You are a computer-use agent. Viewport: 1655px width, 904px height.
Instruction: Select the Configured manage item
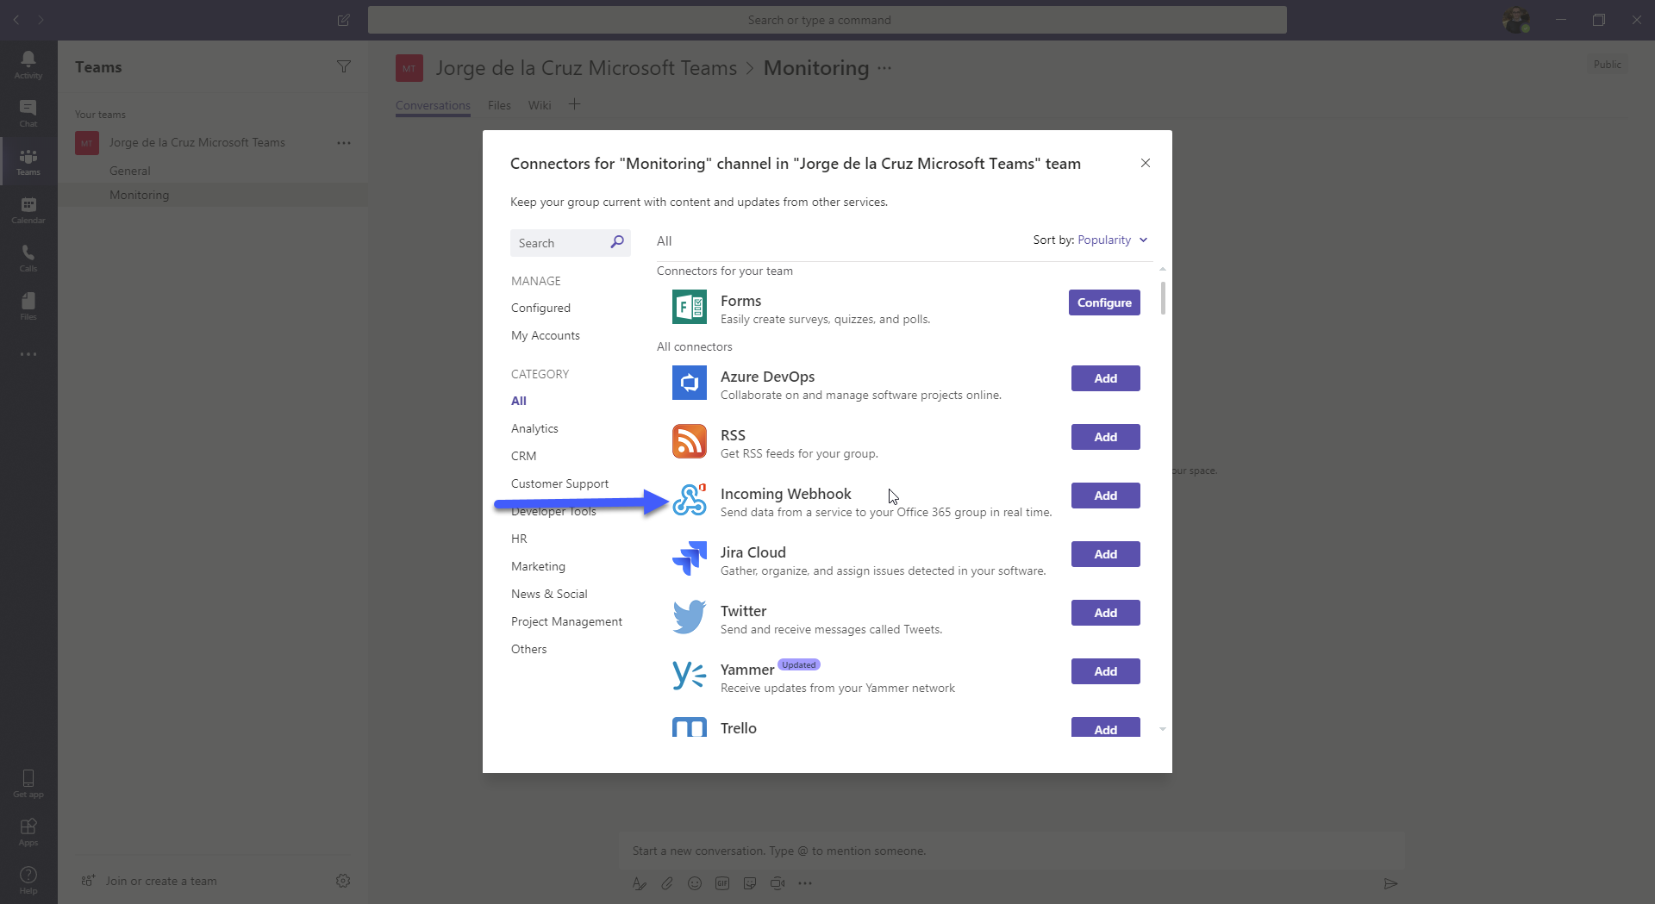tap(540, 308)
